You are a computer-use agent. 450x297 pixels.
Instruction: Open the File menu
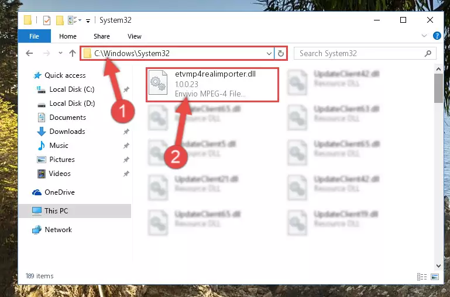point(34,36)
